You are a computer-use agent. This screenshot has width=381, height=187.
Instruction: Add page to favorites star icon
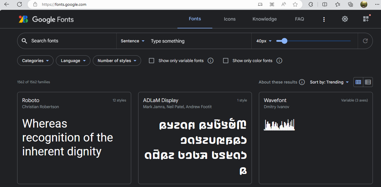(295, 4)
